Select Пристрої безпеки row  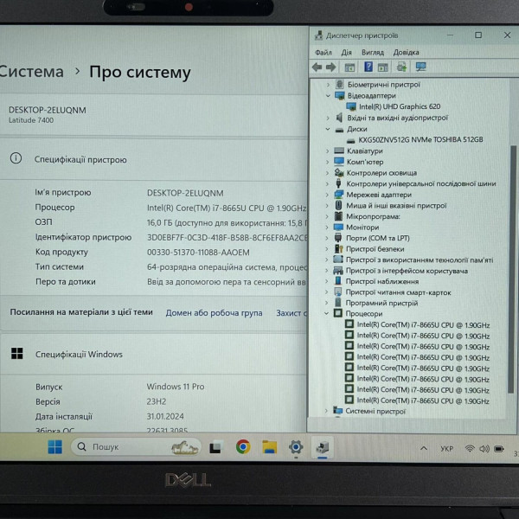tap(375, 249)
